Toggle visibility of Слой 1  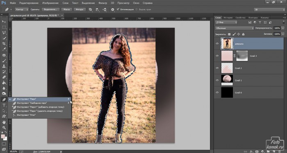pyautogui.click(x=217, y=80)
